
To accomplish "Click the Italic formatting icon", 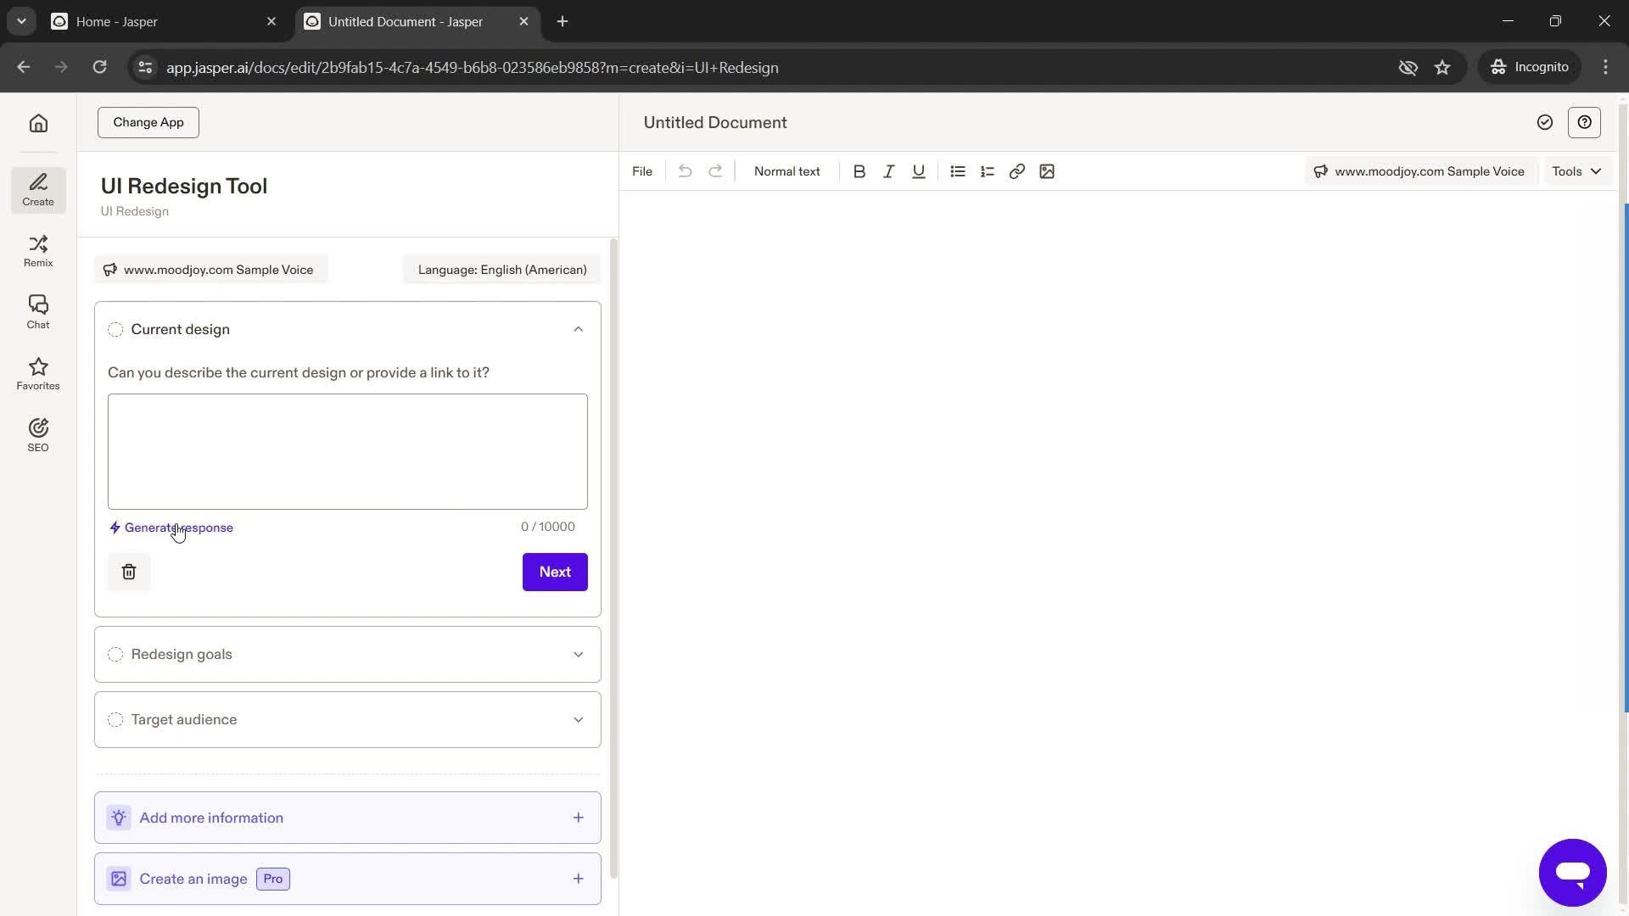I will click(x=887, y=171).
